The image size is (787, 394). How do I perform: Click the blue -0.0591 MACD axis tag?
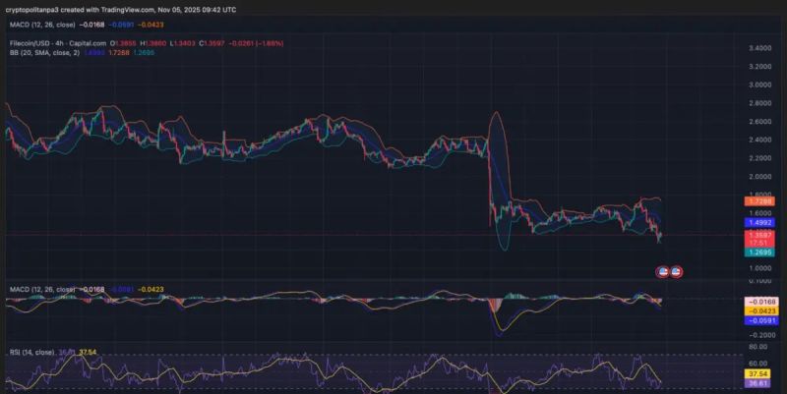pos(761,321)
